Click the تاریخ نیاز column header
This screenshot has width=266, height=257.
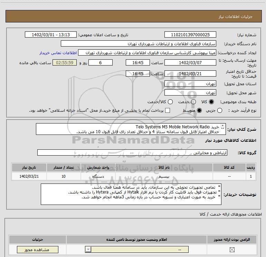[x=29, y=167]
